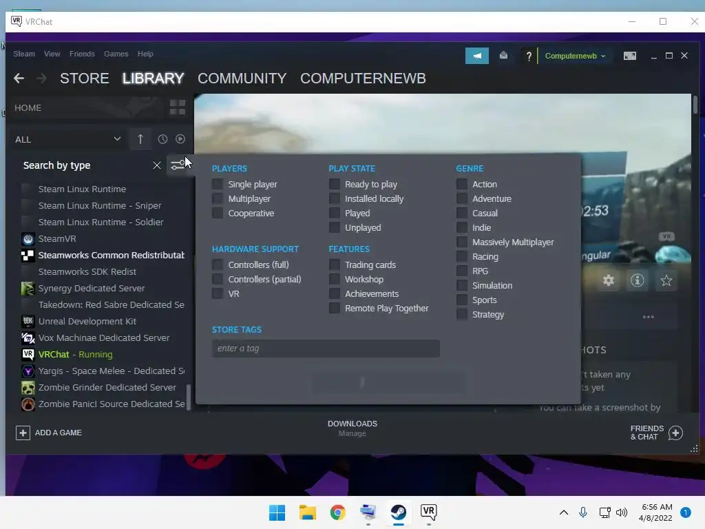Open Downloads Manage link
The width and height of the screenshot is (705, 529).
352,434
